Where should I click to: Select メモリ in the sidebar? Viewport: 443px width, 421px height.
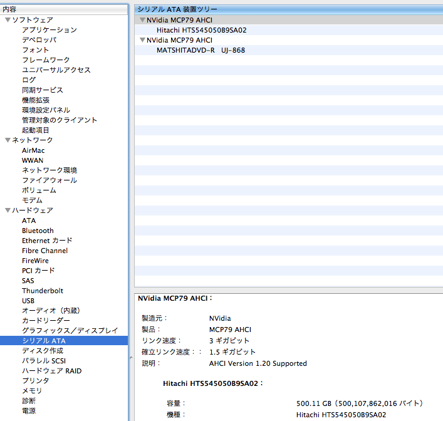32,391
